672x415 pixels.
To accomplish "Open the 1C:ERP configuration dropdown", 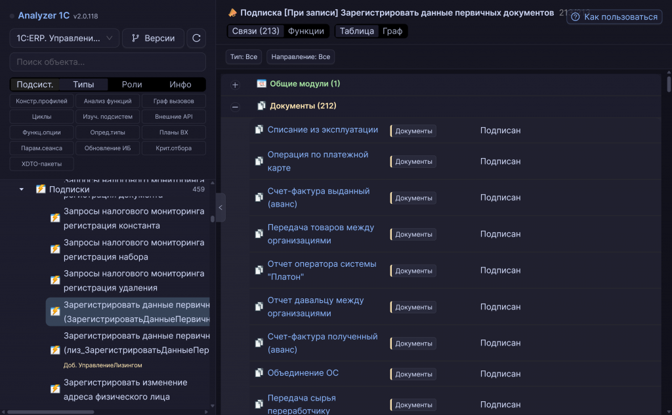I will (x=64, y=38).
